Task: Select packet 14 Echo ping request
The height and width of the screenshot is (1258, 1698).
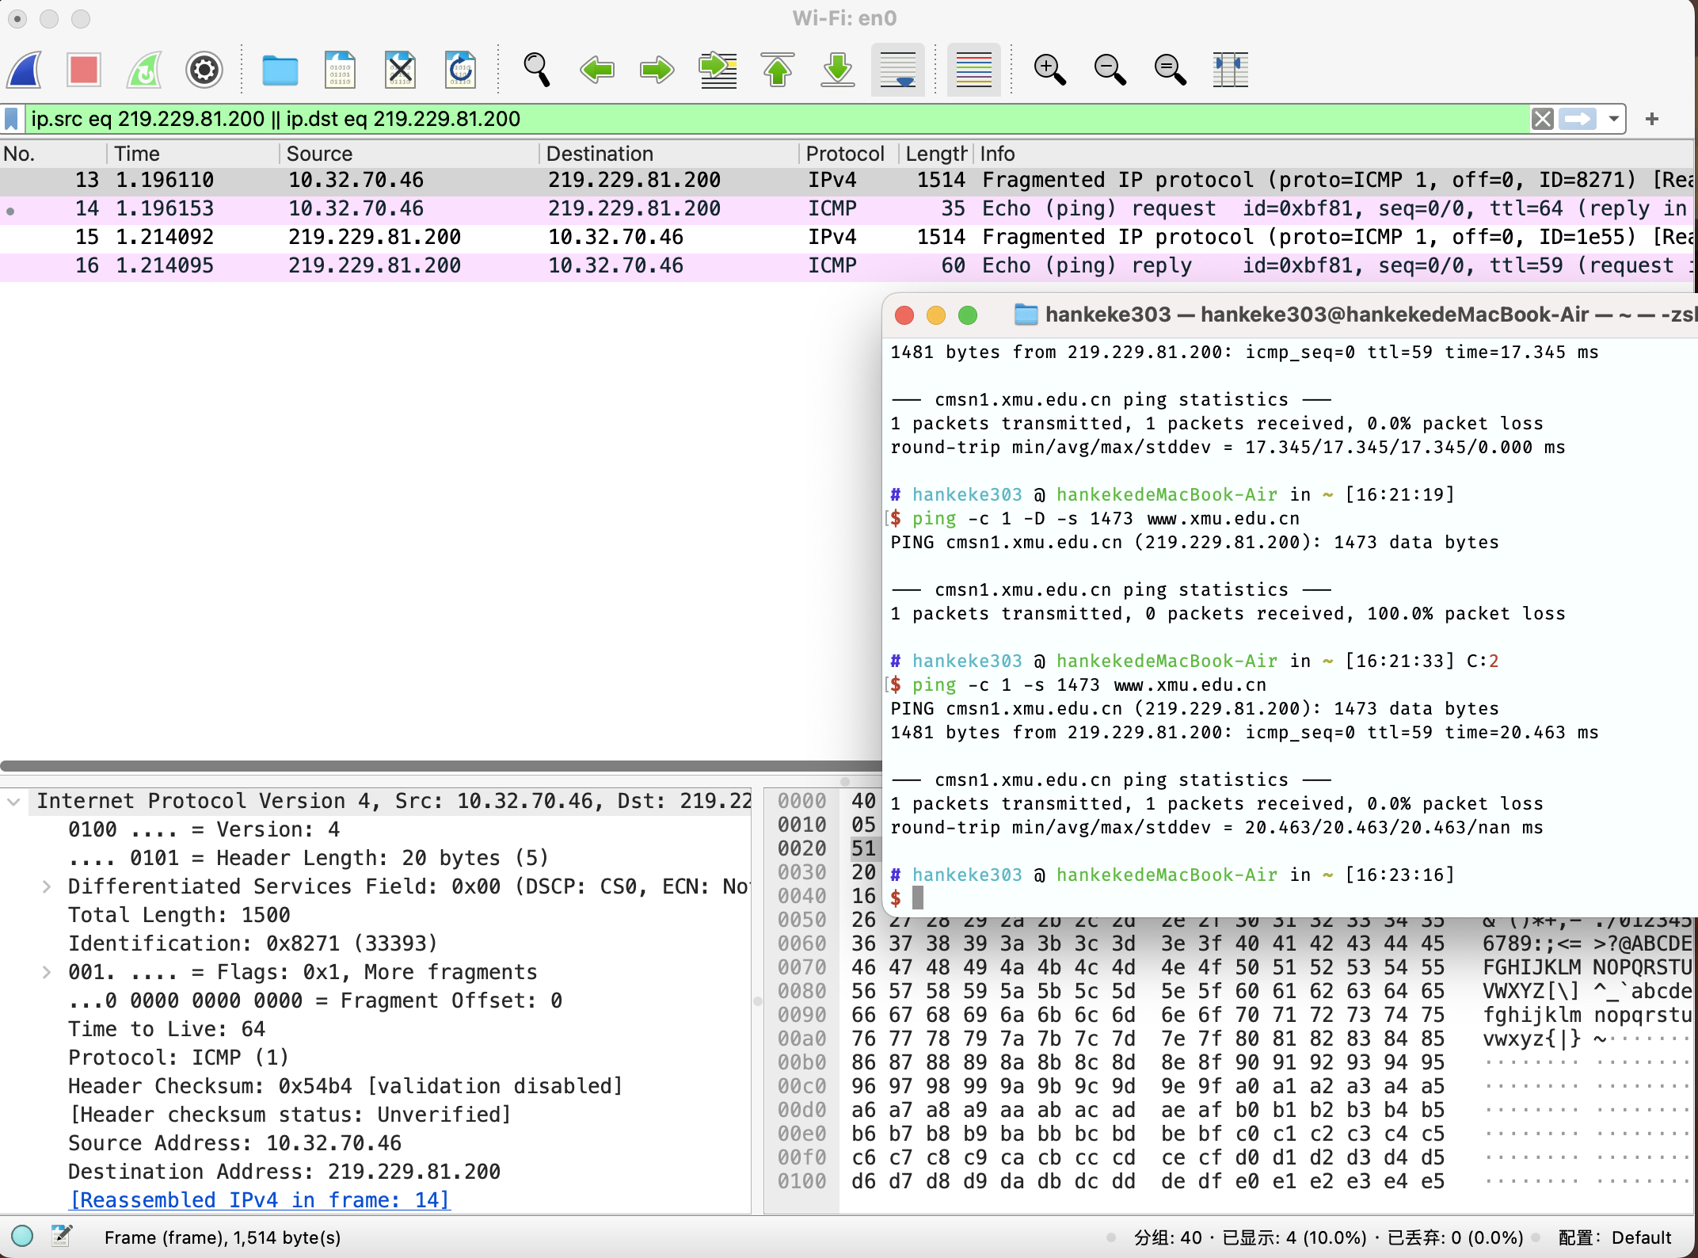Action: 847,209
